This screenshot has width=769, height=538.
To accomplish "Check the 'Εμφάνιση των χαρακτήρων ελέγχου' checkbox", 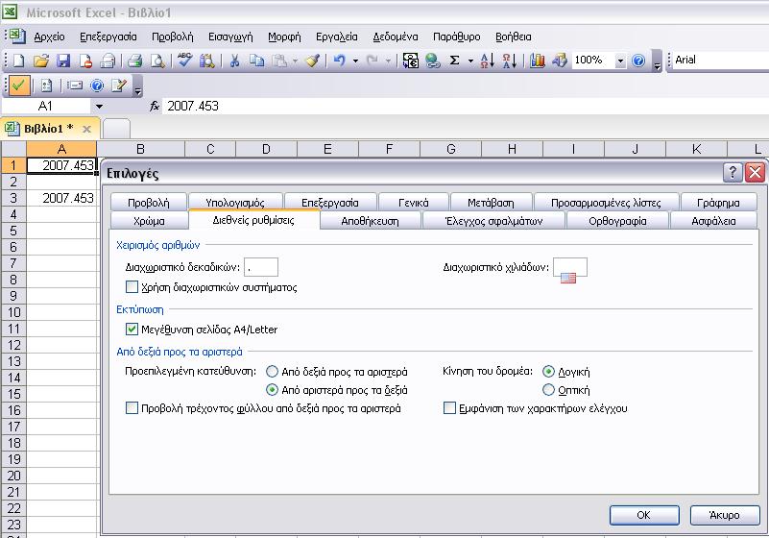I will coord(449,408).
